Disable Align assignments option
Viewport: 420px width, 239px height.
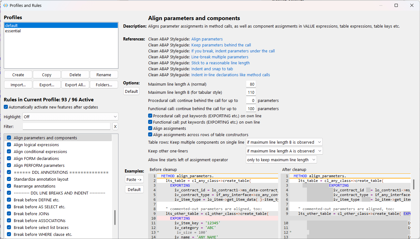pyautogui.click(x=150, y=128)
